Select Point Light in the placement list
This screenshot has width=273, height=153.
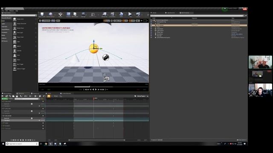tap(25, 33)
